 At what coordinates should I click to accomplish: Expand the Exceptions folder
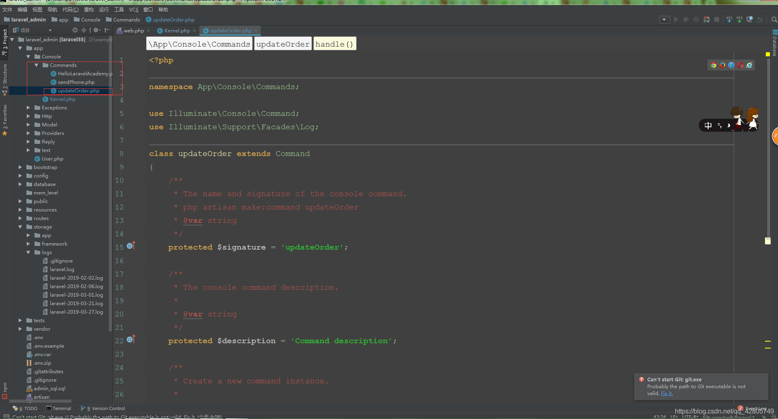click(x=28, y=107)
